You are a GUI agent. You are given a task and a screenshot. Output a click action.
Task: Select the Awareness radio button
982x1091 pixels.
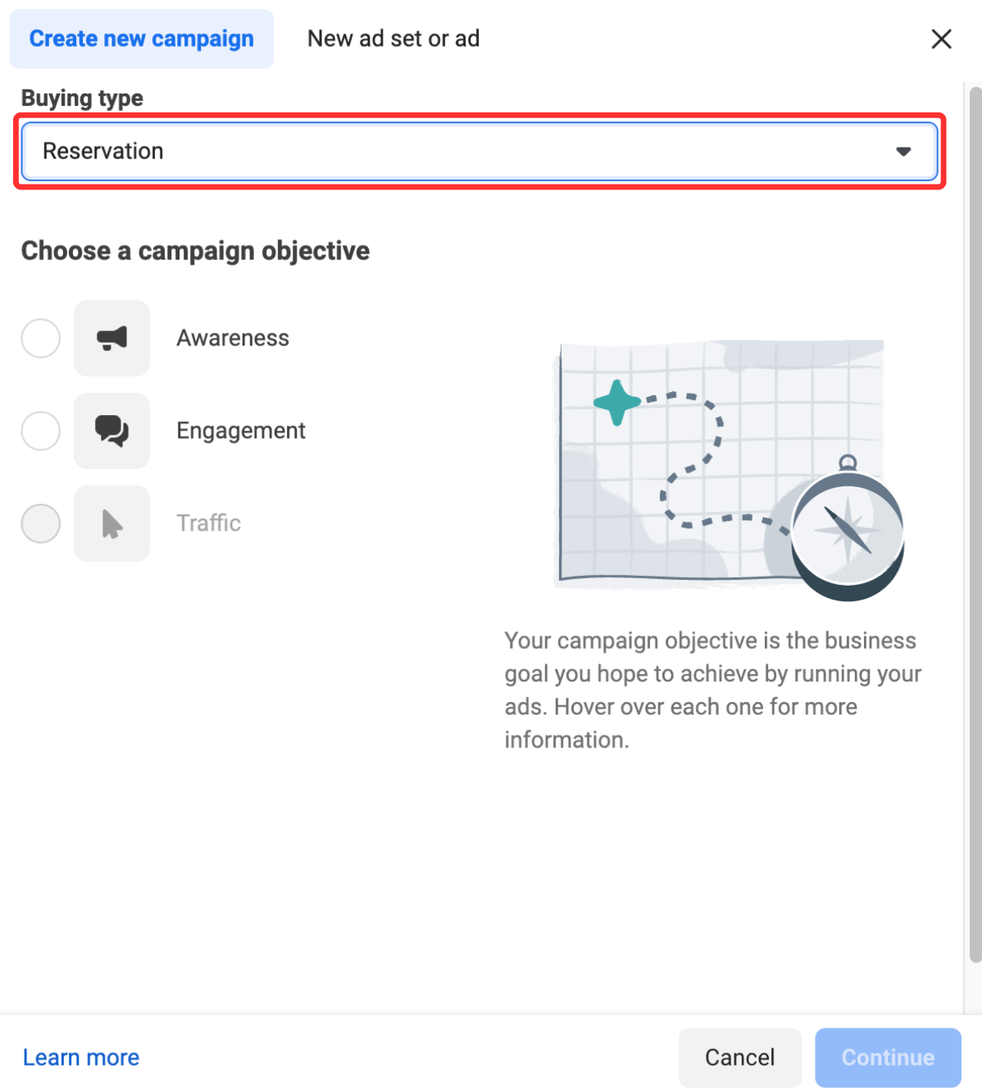coord(41,338)
